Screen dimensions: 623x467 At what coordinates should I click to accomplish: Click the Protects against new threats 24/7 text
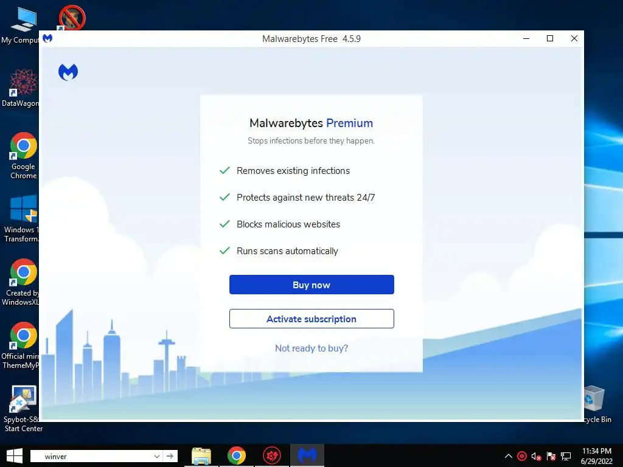tap(305, 198)
